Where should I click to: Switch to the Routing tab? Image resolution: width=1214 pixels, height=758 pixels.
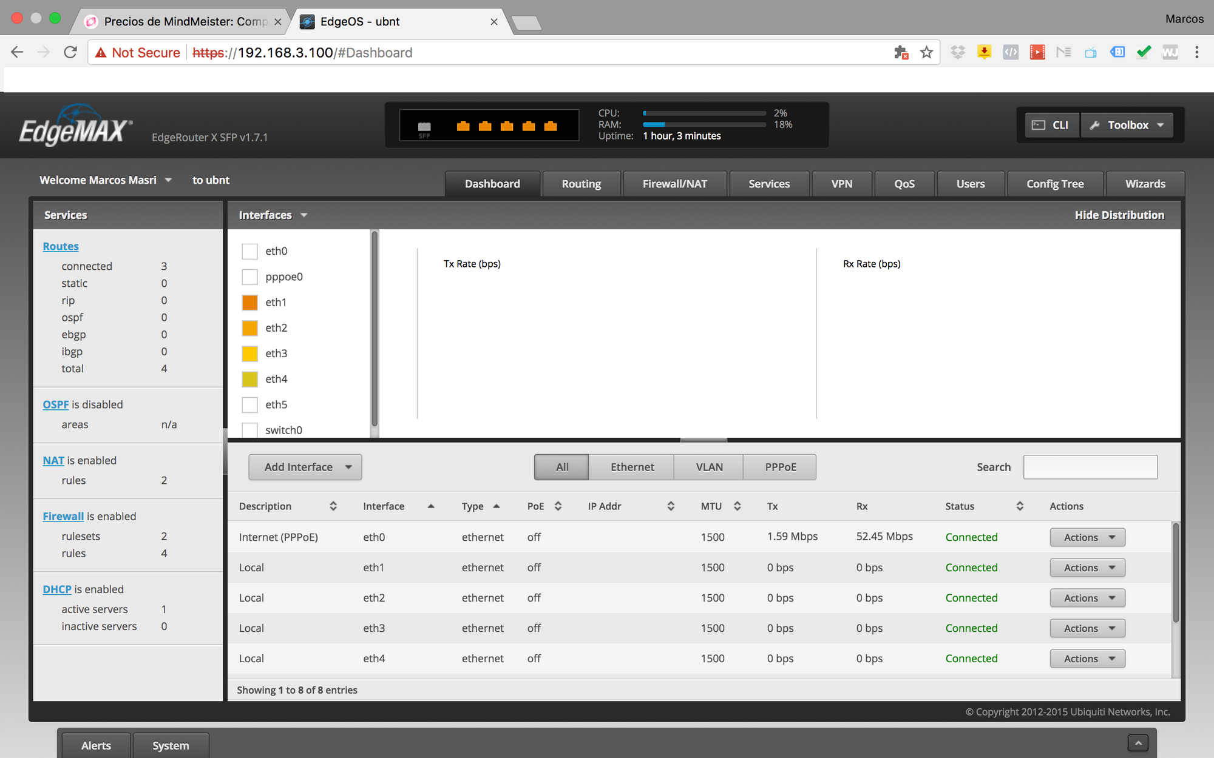582,184
